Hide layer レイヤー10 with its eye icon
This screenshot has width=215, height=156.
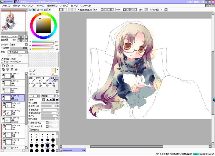point(3,118)
